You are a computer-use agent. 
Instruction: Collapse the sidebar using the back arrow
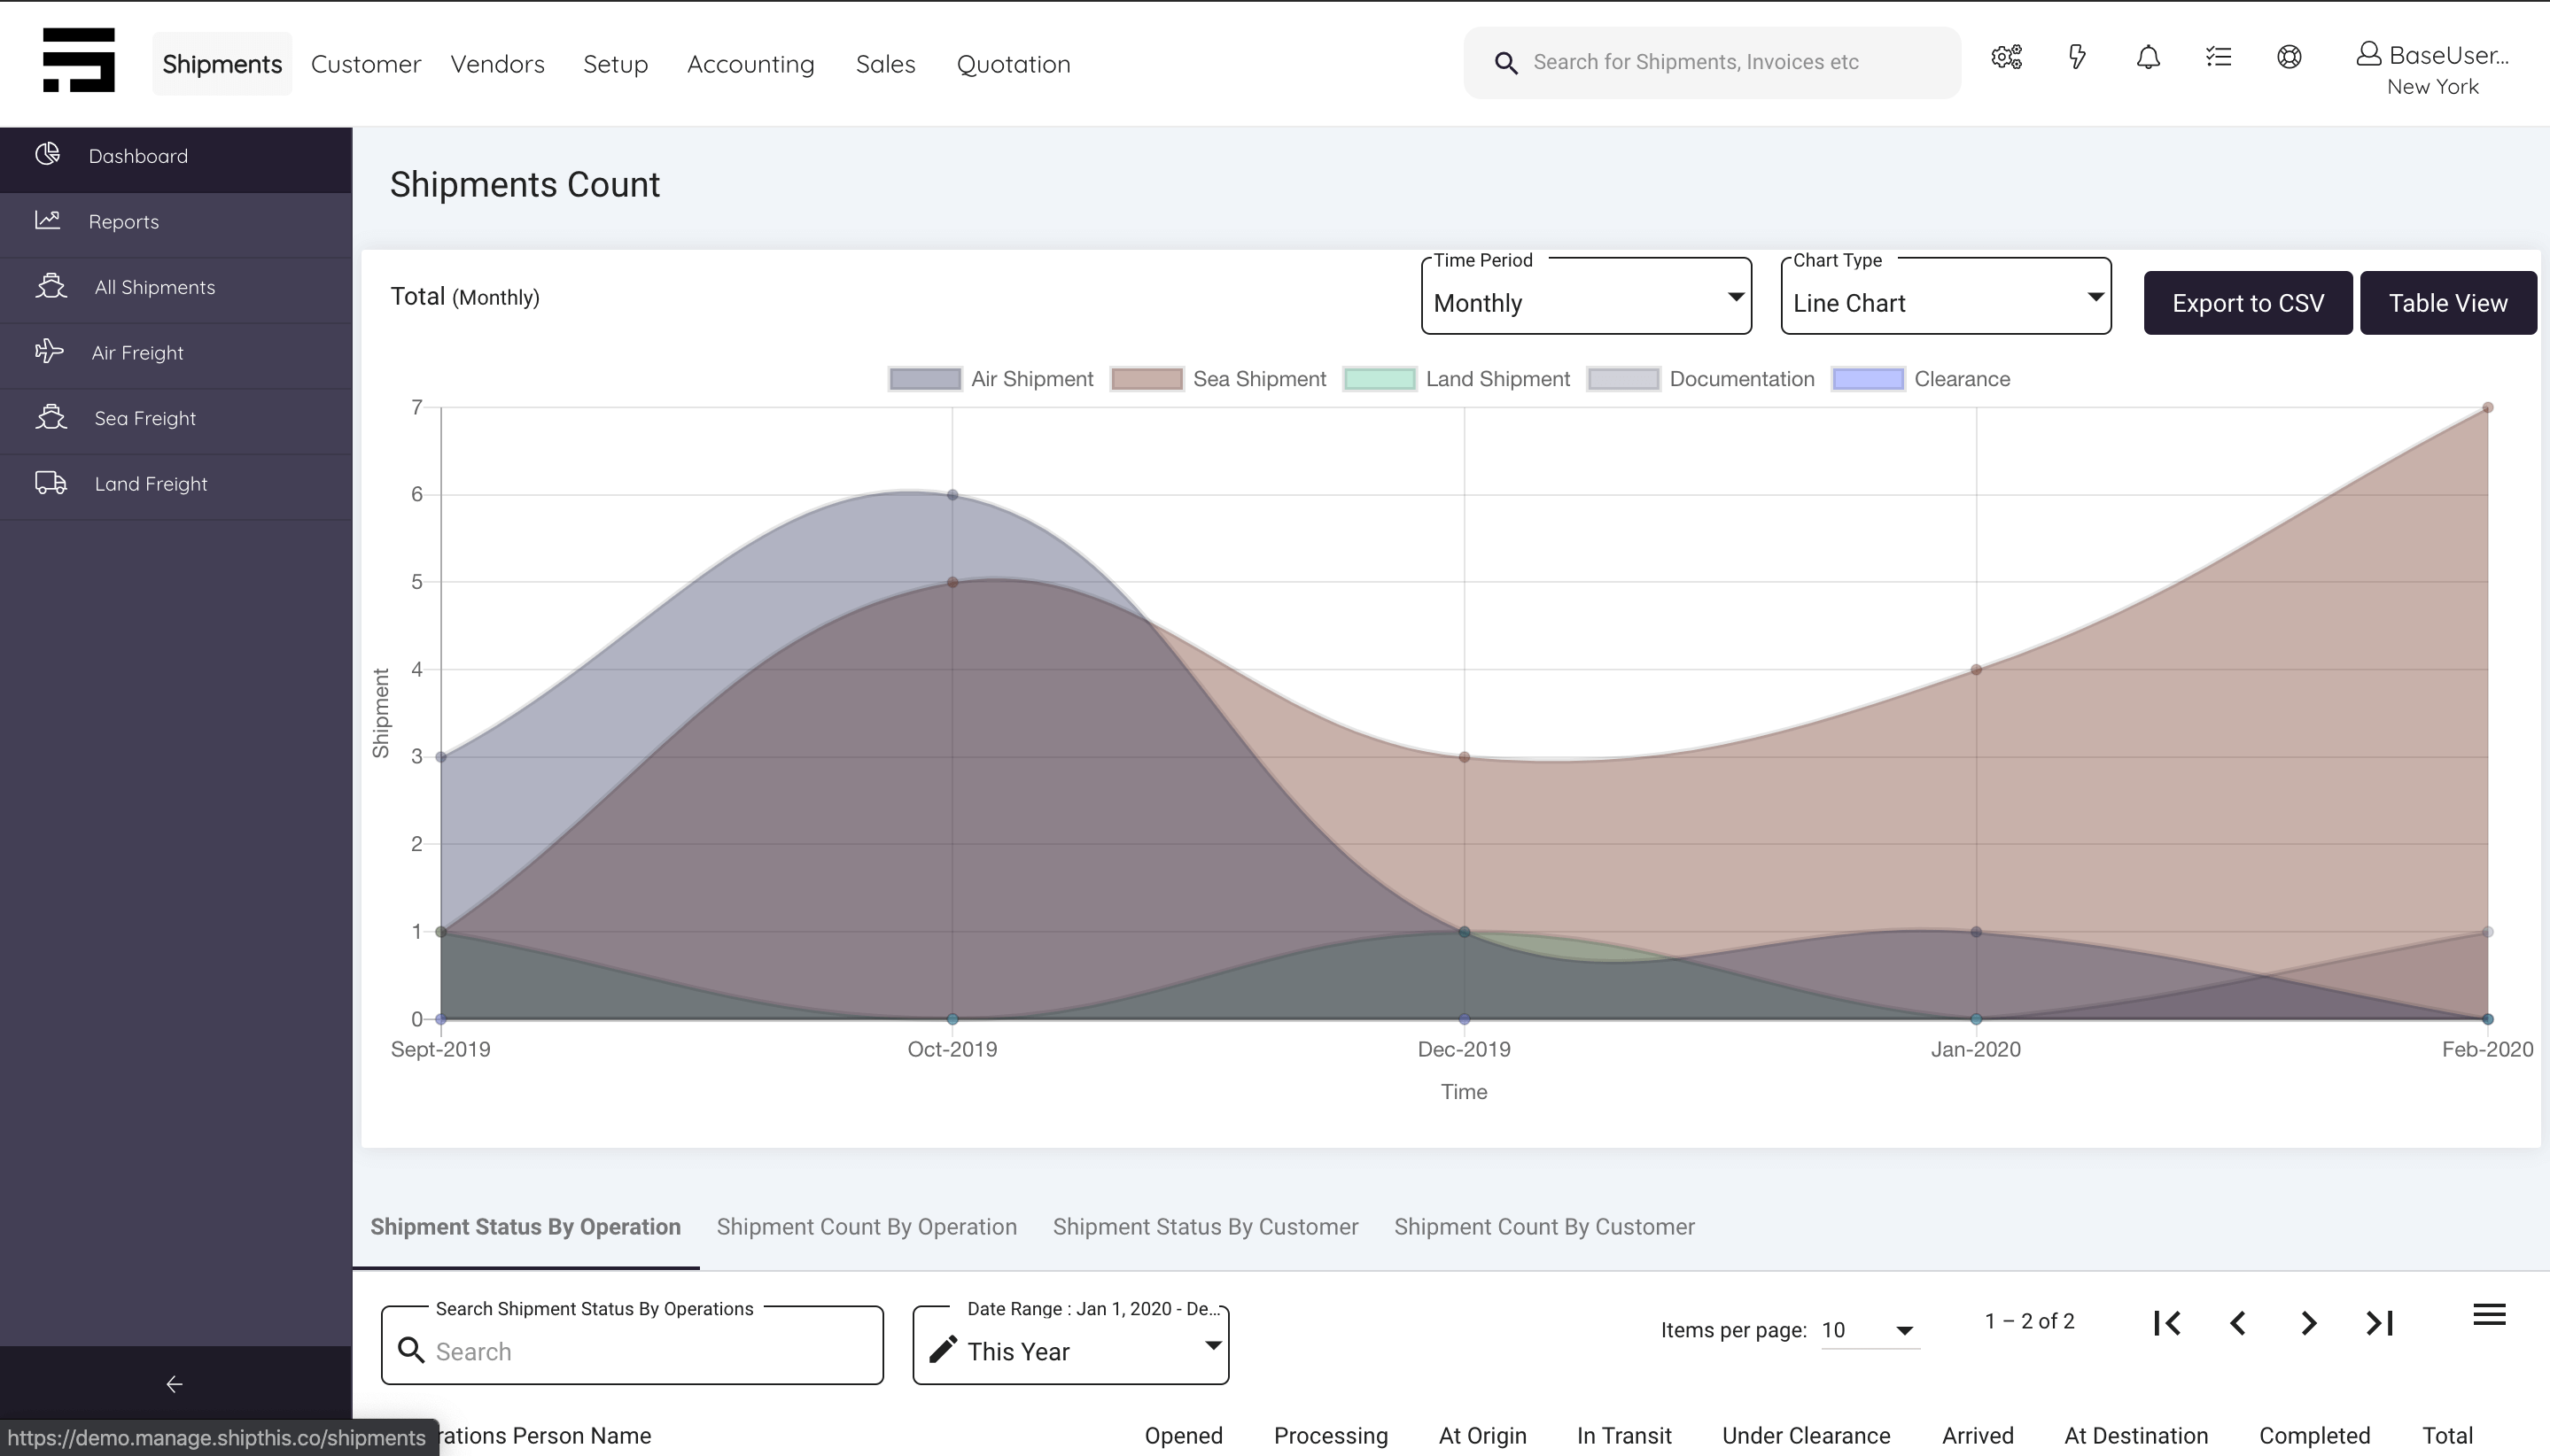(x=174, y=1384)
